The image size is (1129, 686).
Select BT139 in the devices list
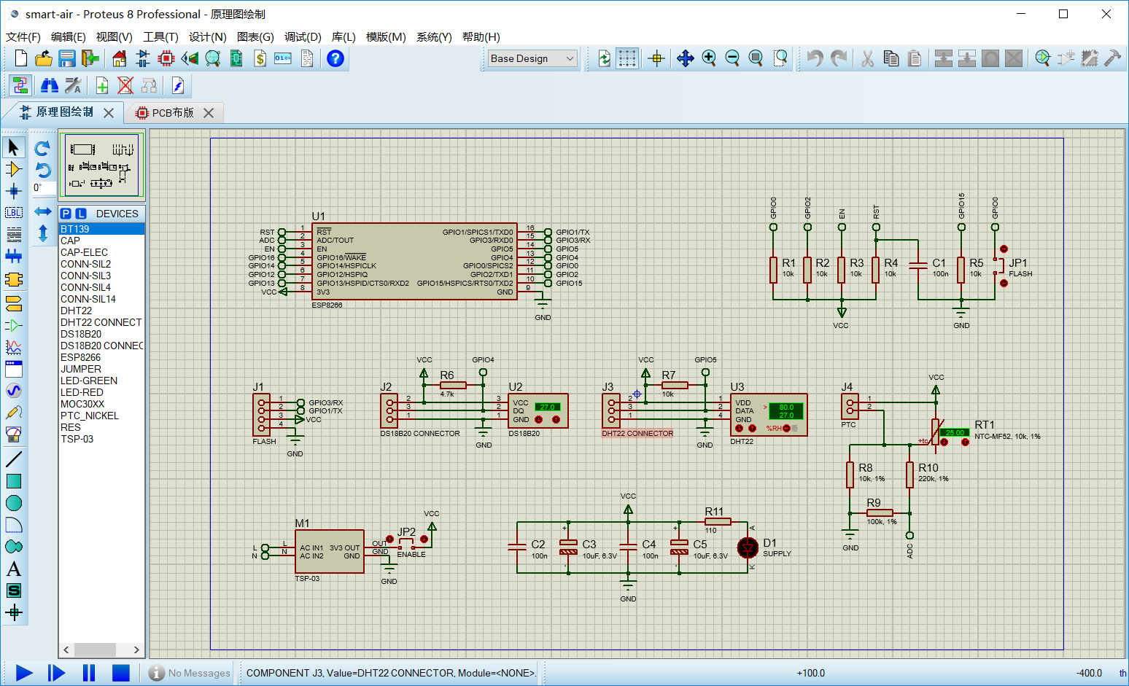tap(101, 229)
